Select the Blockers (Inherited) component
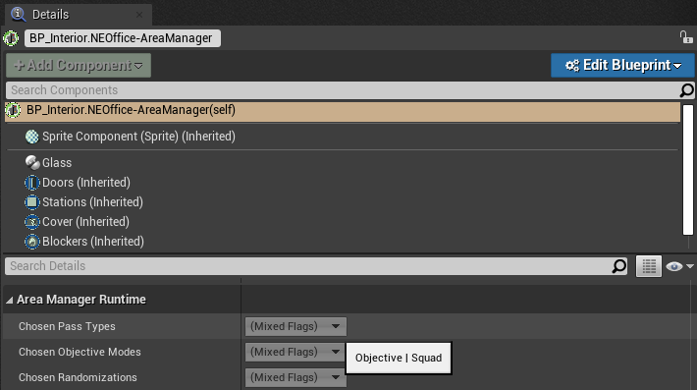Viewport: 697px width, 390px height. [93, 241]
